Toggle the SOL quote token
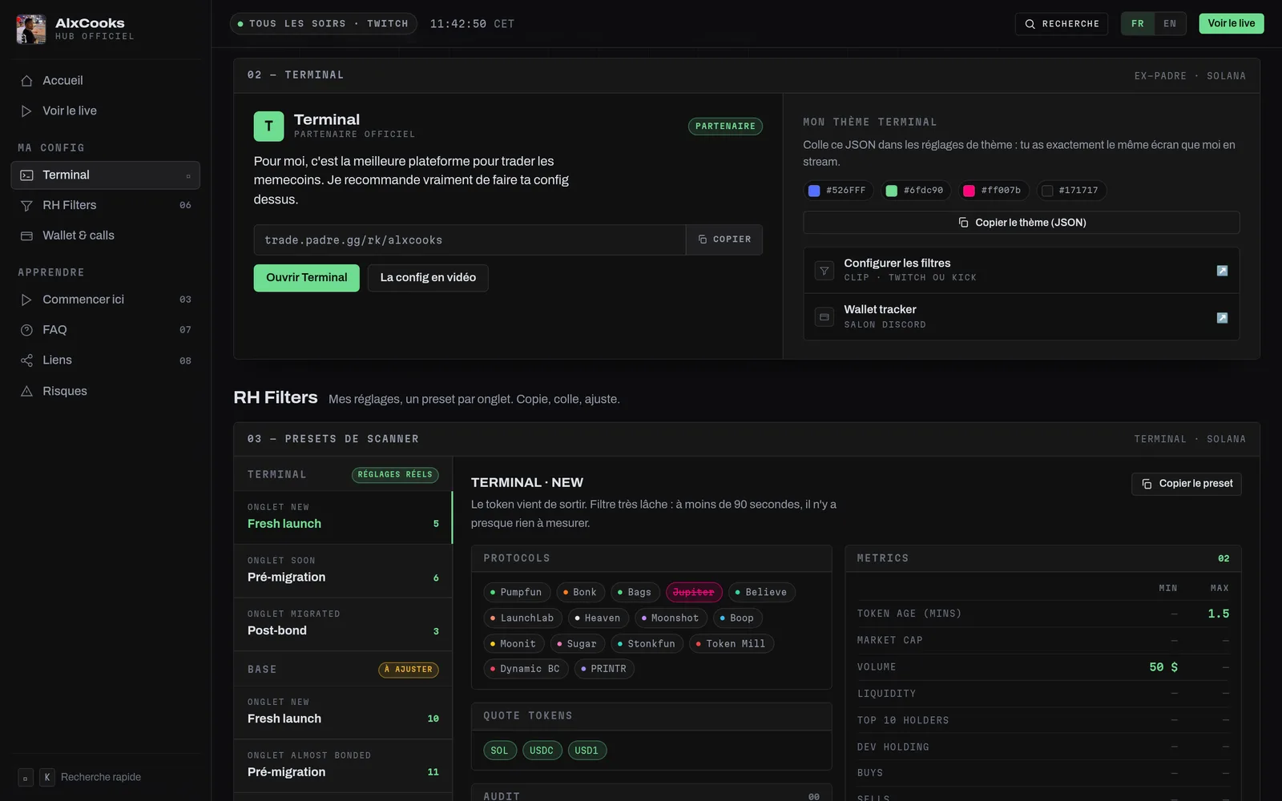Screen dimensions: 1282x801 (x=499, y=751)
